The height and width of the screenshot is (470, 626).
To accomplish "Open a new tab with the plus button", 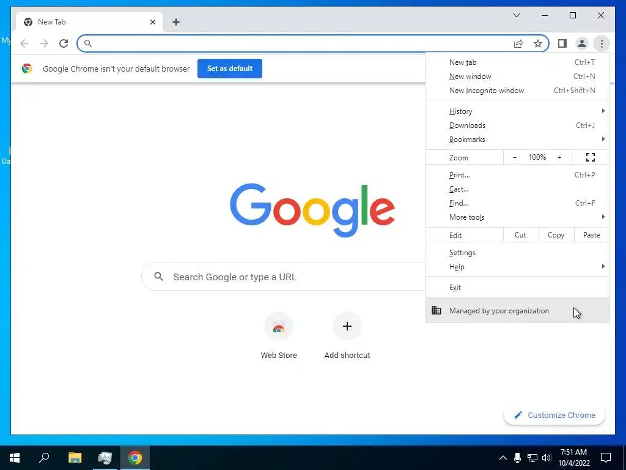I will [x=176, y=22].
